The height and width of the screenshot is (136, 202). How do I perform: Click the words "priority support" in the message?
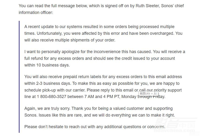tap(168, 90)
